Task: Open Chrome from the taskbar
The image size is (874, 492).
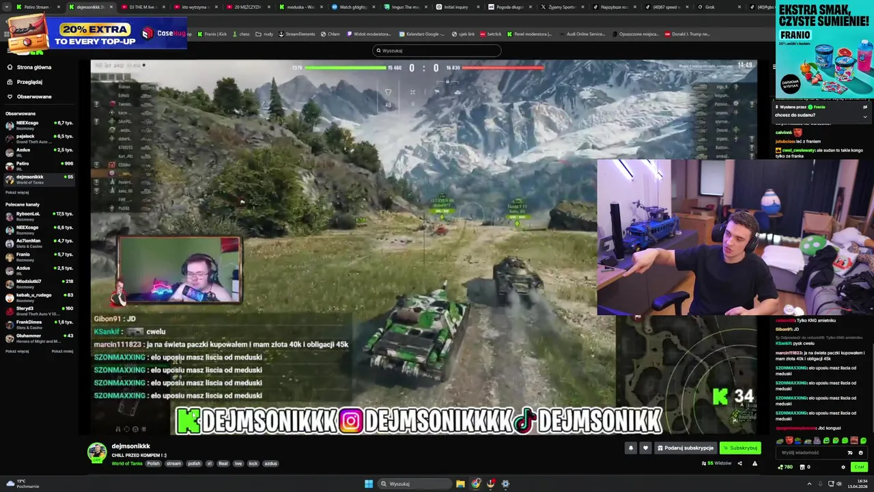Action: 476,484
